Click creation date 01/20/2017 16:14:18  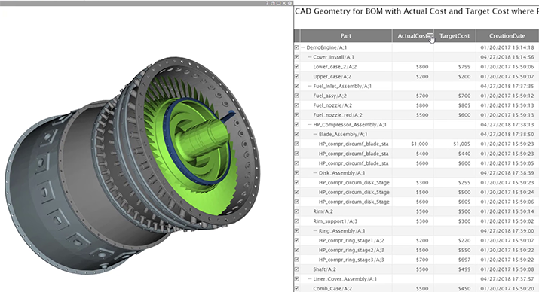tap(507, 47)
